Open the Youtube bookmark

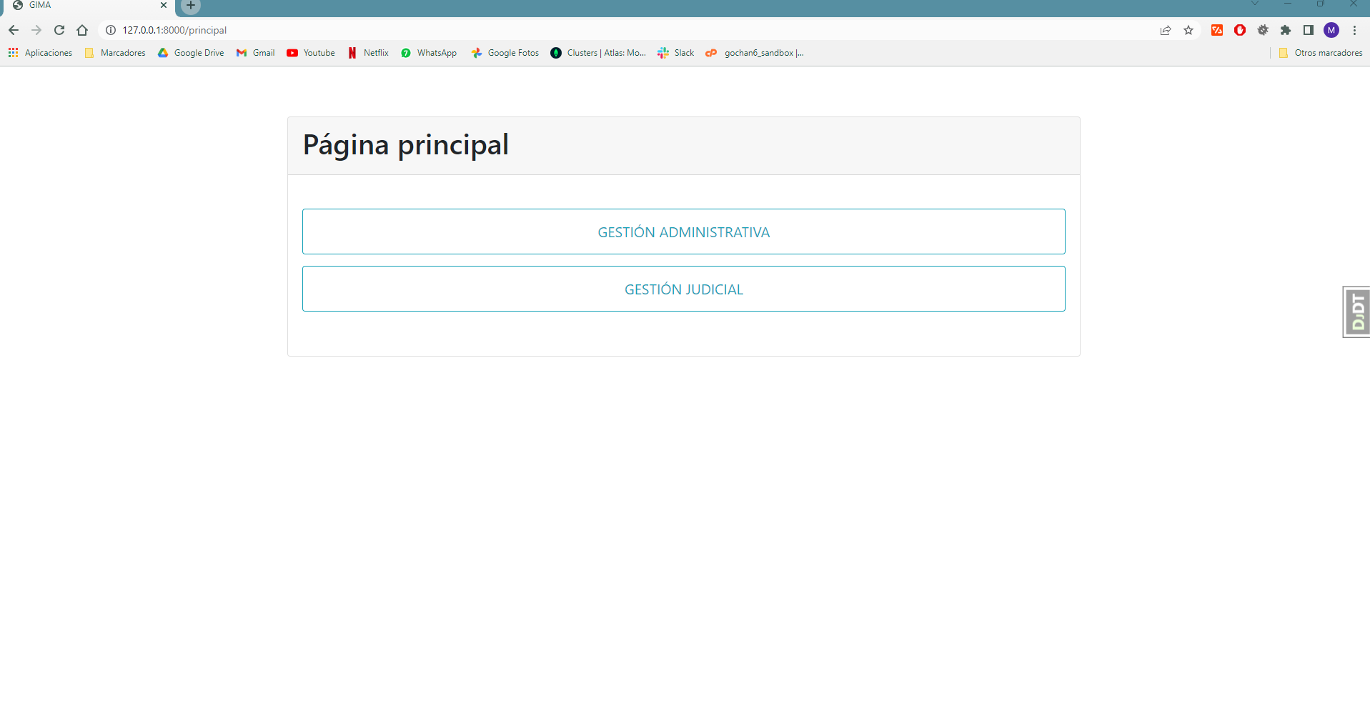coord(311,53)
